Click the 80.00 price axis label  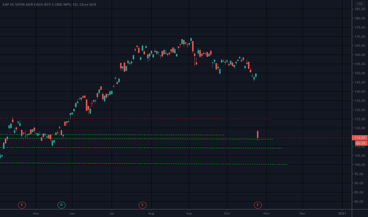(x=360, y=201)
